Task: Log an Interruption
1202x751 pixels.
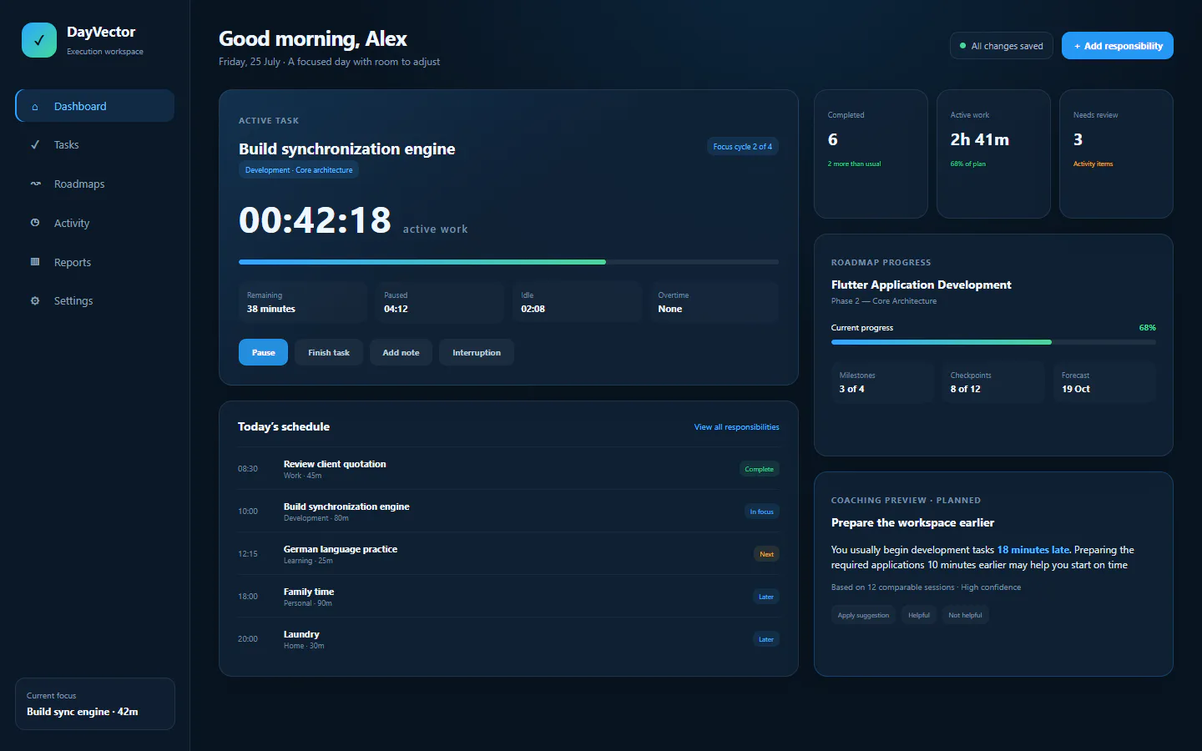Action: click(x=477, y=352)
